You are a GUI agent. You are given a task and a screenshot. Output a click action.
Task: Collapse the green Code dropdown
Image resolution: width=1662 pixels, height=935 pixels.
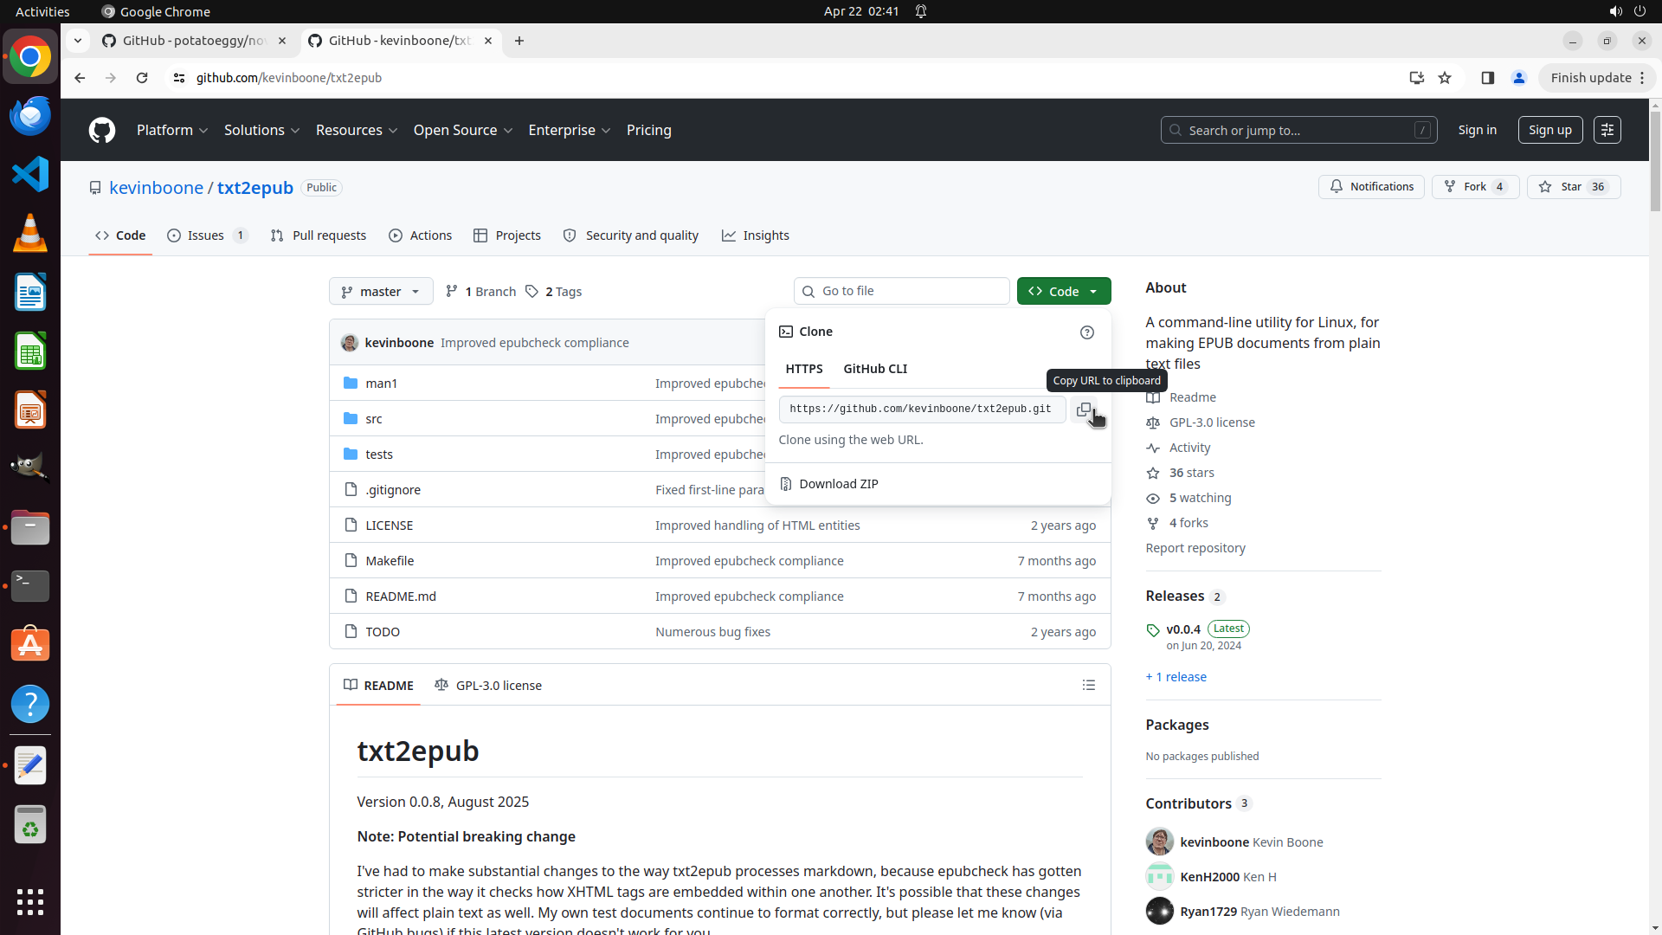tap(1064, 292)
